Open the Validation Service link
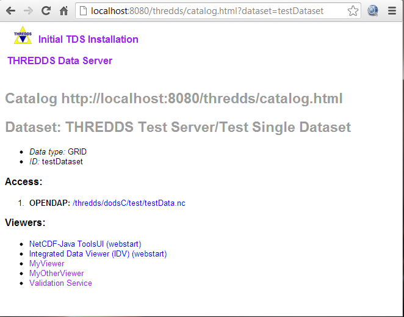 [x=60, y=283]
